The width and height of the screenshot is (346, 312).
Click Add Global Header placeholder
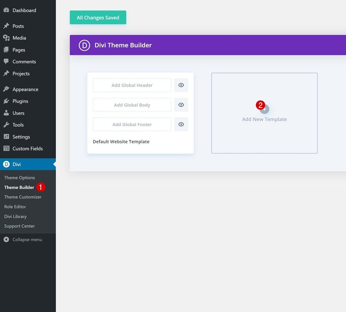tap(131, 85)
